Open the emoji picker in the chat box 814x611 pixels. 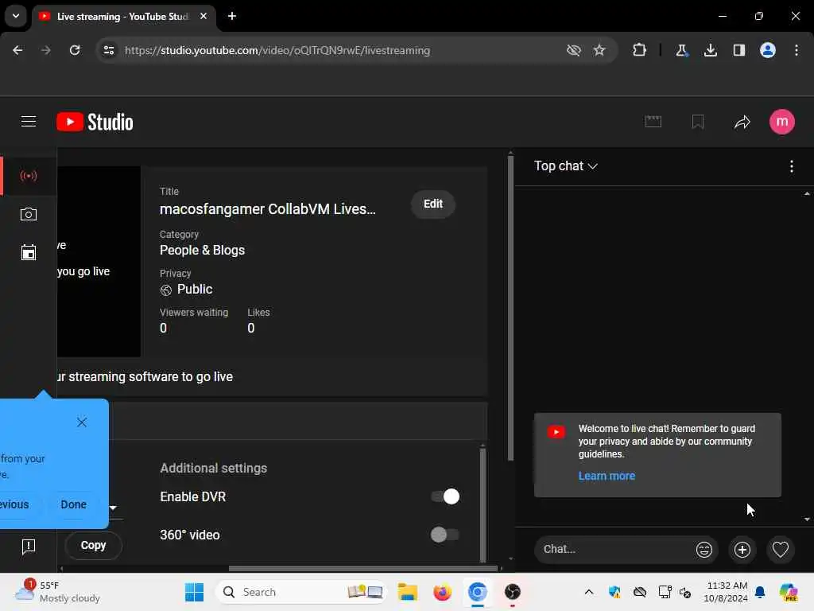704,550
